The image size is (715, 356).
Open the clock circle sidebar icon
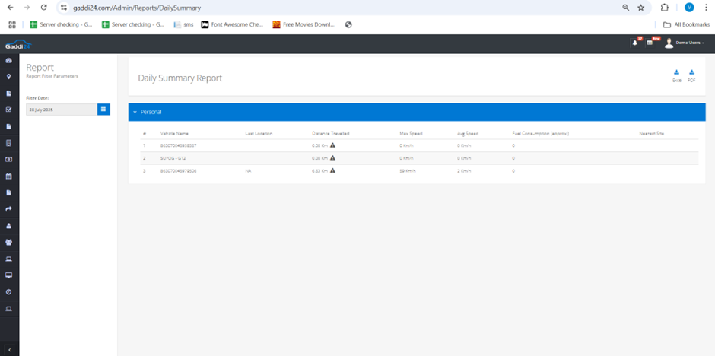tap(8, 292)
